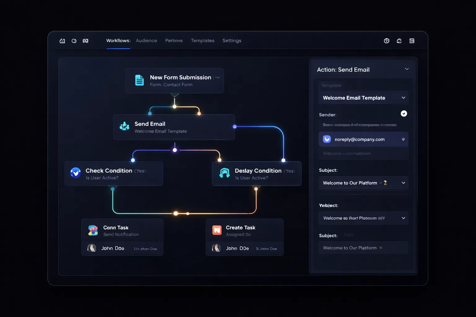Open the home icon in top right

[399, 41]
